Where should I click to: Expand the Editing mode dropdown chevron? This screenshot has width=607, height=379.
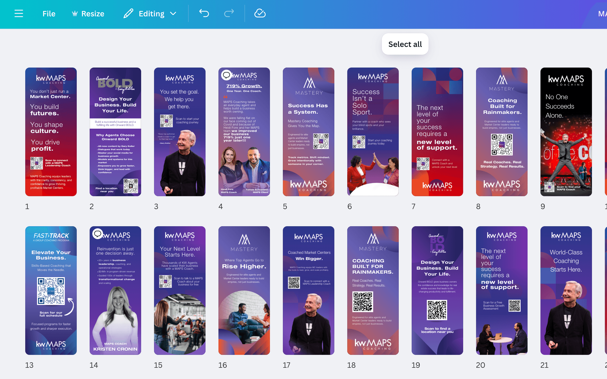click(173, 13)
